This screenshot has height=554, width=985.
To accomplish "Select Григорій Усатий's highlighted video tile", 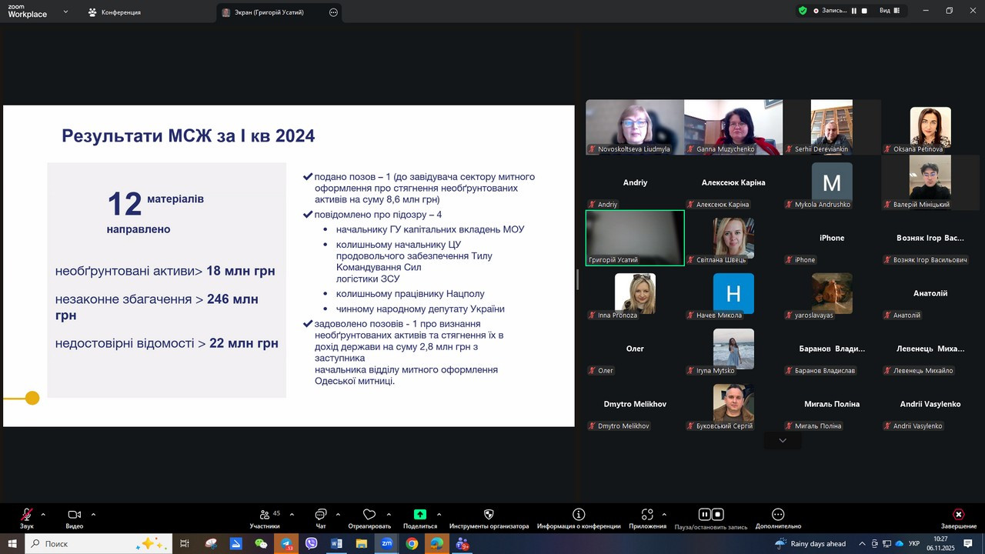I will [635, 238].
